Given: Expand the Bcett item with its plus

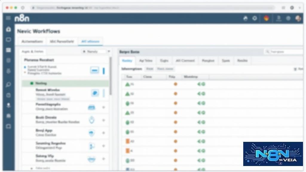Looking at the screenshot, I should 104,120.
